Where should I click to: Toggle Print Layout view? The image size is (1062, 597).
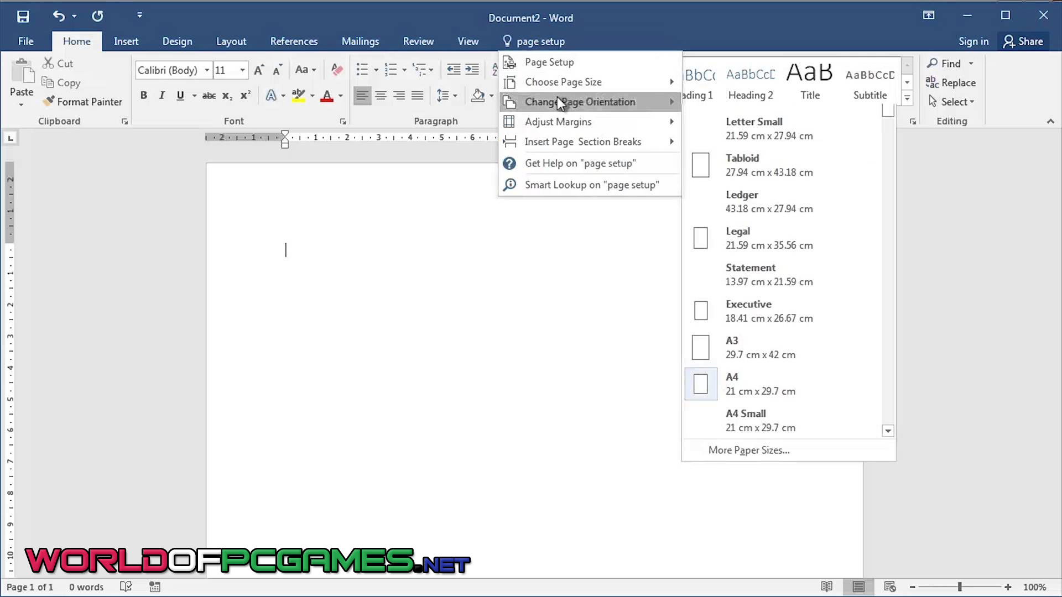[x=858, y=586]
